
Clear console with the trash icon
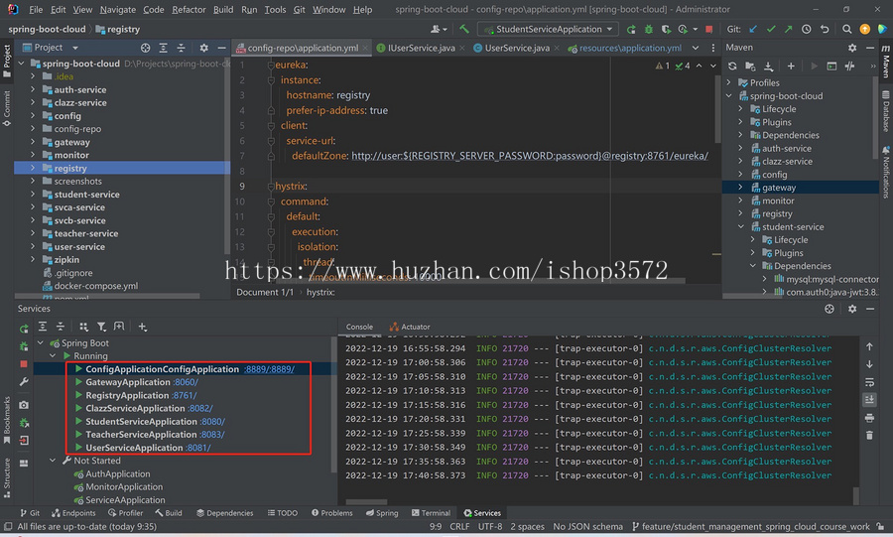(869, 436)
